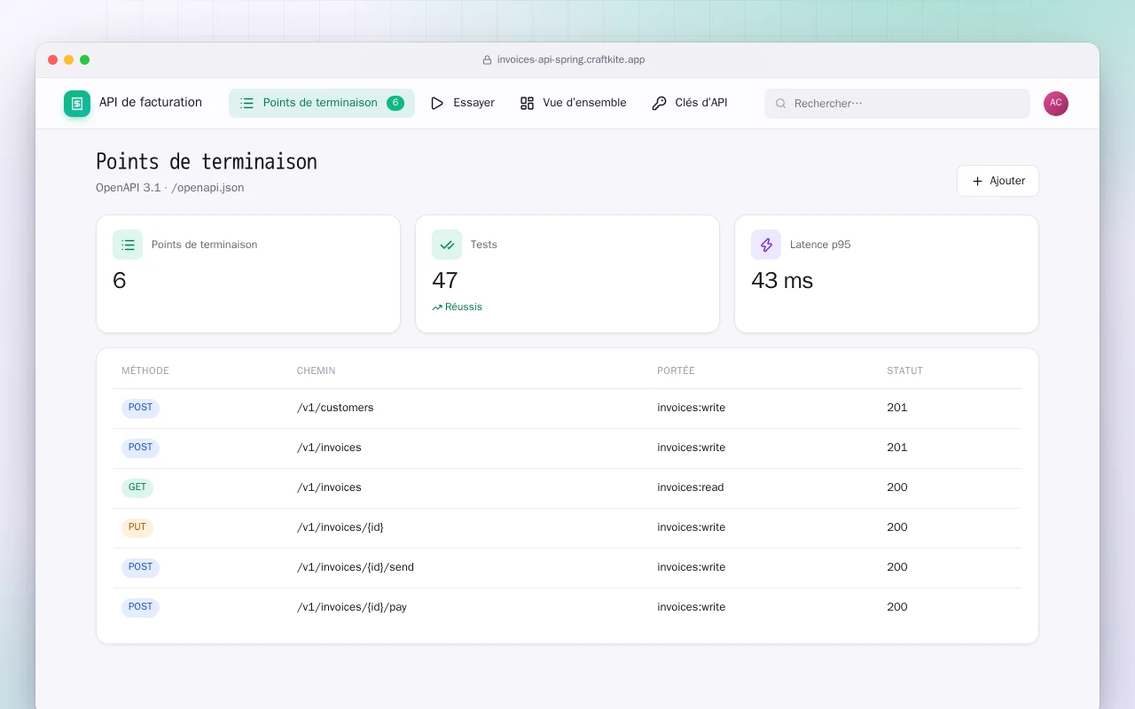Click the list icon in the Points de terminaison tab
Viewport: 1135px width, 709px height.
(x=247, y=103)
